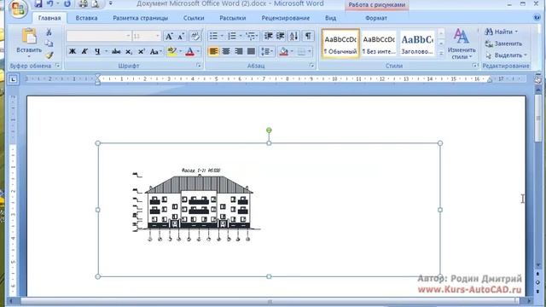Screen dimensions: 546x307
Task: Open the font size dropdown
Action: [157, 36]
